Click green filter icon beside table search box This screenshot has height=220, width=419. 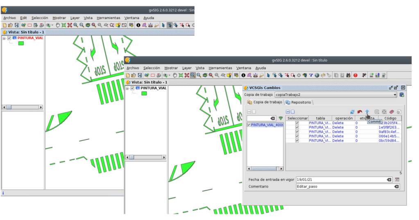tap(281, 118)
